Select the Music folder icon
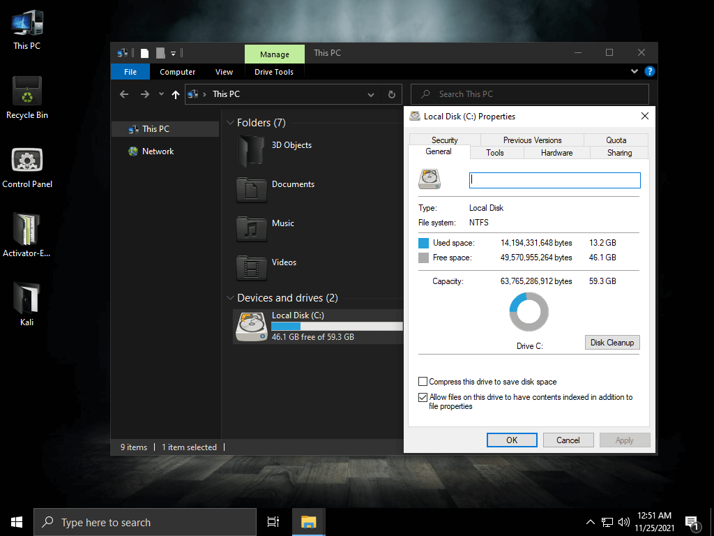 (x=251, y=229)
